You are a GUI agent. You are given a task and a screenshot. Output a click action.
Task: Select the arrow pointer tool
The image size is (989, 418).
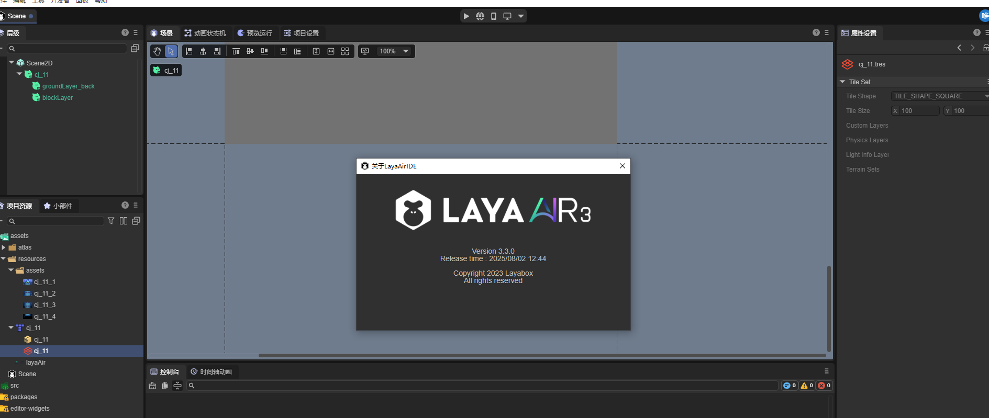coord(171,51)
